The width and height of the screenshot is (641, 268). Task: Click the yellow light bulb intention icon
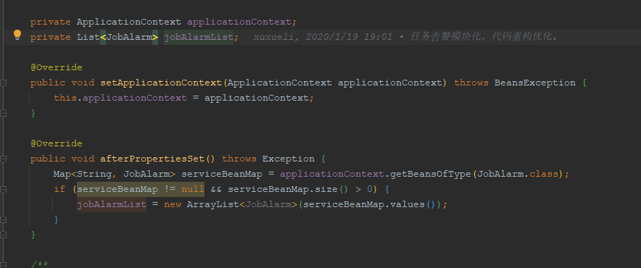[17, 35]
